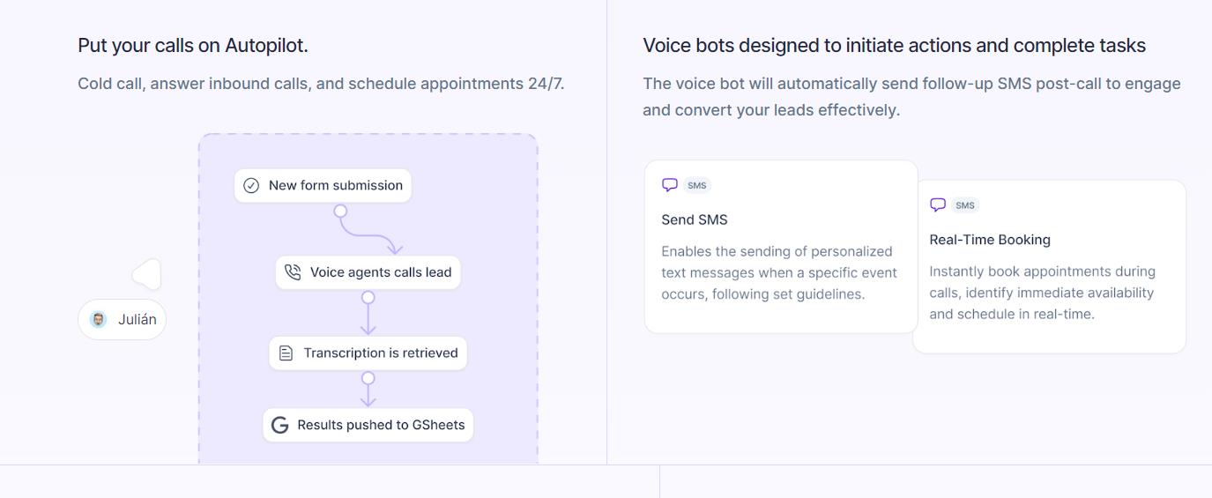Click the phone icon beside Voice agents calls lead
This screenshot has width=1212, height=498.
(x=293, y=272)
